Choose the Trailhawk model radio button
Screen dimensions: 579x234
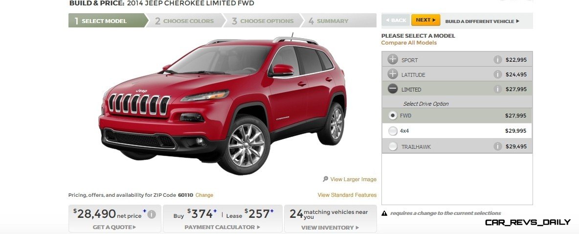pyautogui.click(x=393, y=146)
